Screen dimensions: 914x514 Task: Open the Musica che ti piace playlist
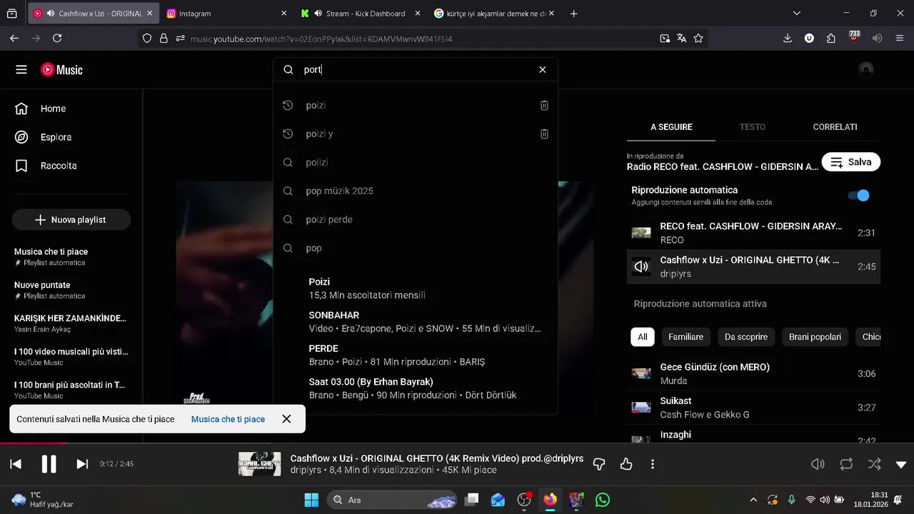tap(71, 257)
